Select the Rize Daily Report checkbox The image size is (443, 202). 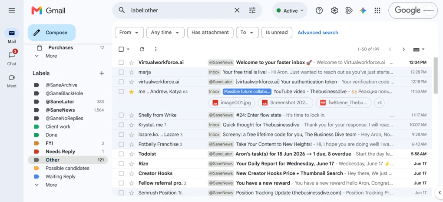pos(121,164)
